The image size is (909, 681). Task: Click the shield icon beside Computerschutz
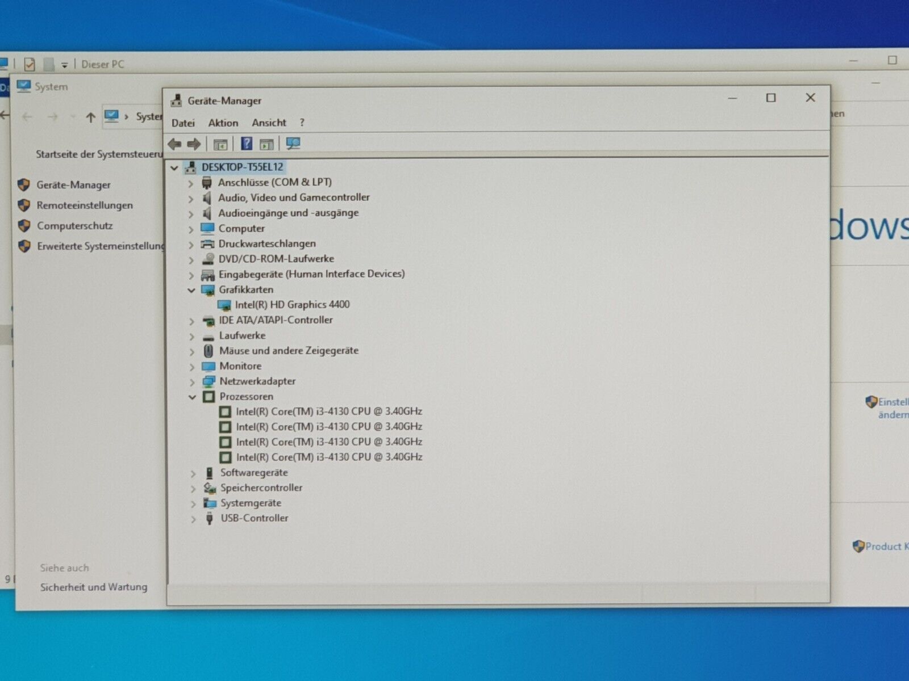24,226
